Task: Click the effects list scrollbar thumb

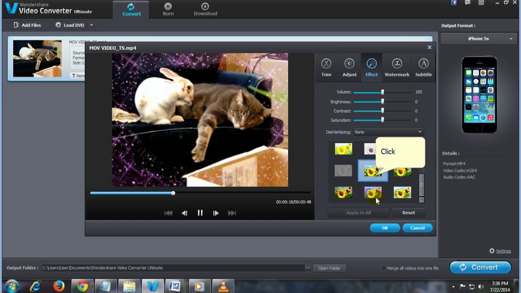Action: [421, 184]
